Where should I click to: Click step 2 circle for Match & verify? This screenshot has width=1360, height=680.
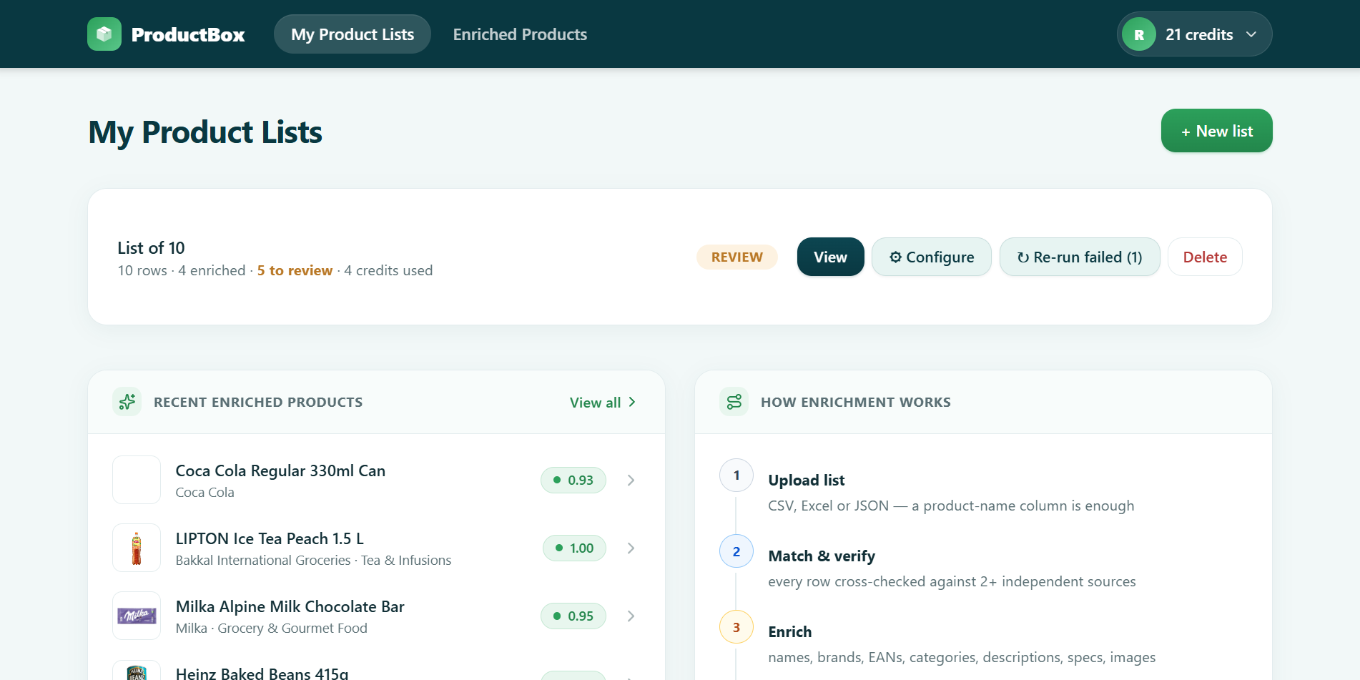[x=736, y=551]
